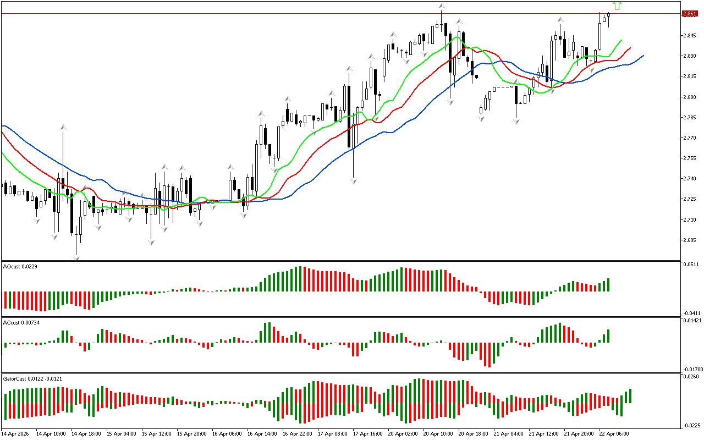Select the up fractal above the 20 Apr high
The width and height of the screenshot is (704, 440).
(x=442, y=6)
